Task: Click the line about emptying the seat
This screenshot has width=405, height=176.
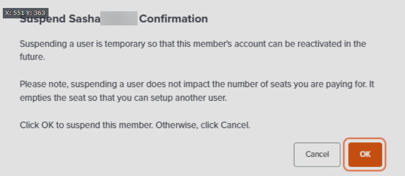Action: point(123,98)
